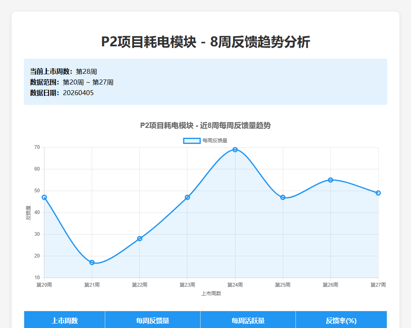The image size is (411, 328).
Task: Click the 第21周 data point at 17
Action: pos(92,262)
